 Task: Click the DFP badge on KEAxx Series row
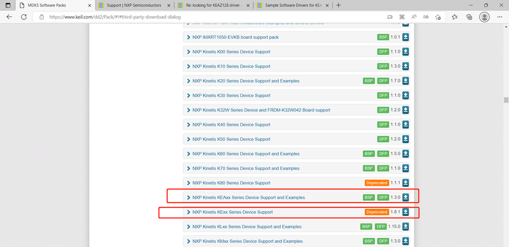coord(383,197)
